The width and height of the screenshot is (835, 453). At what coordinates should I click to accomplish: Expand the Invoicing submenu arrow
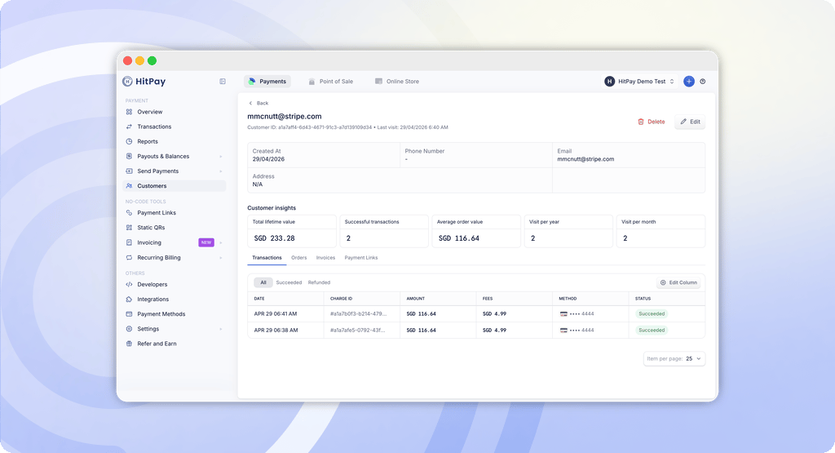click(220, 242)
